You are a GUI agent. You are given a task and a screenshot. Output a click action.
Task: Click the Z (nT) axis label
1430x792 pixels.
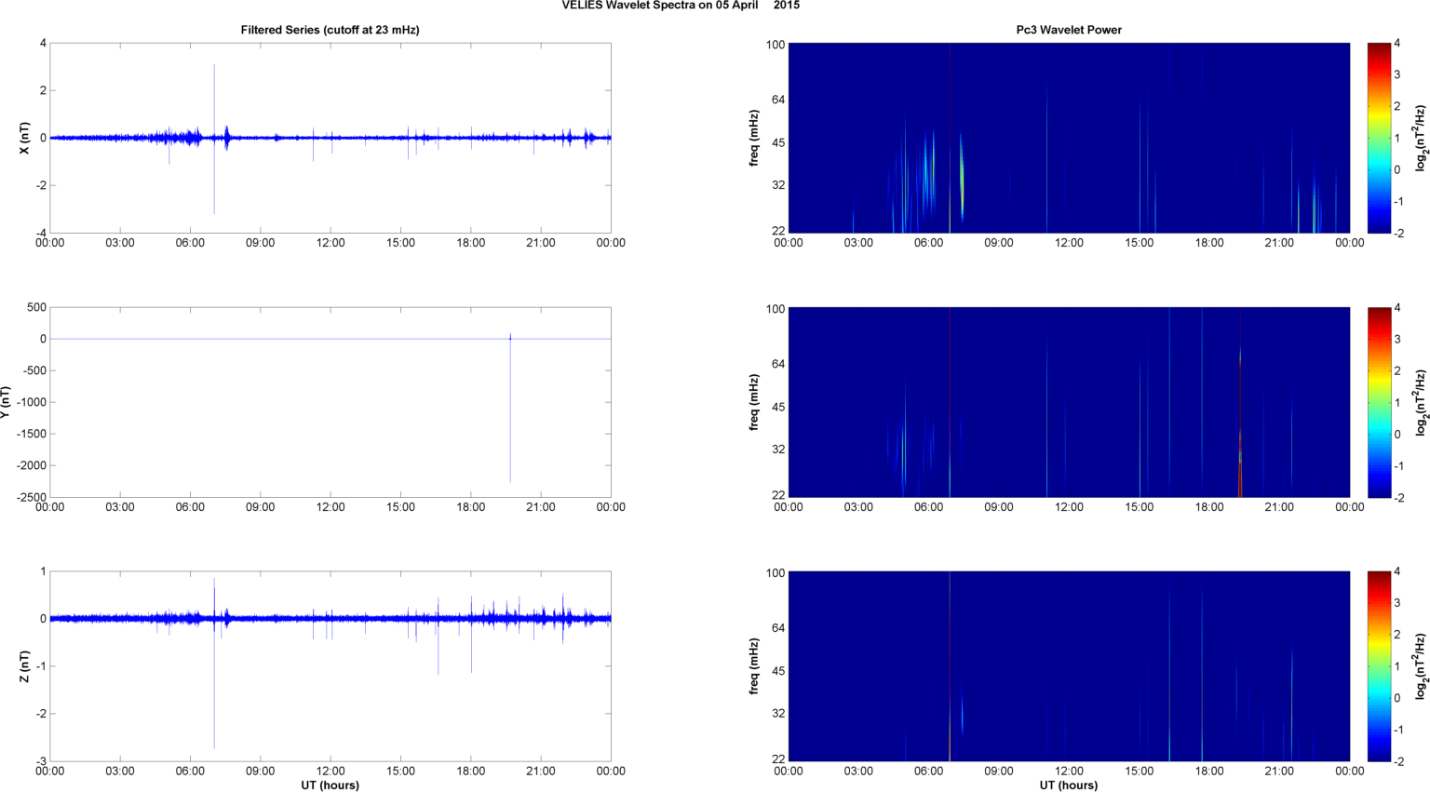[24, 666]
